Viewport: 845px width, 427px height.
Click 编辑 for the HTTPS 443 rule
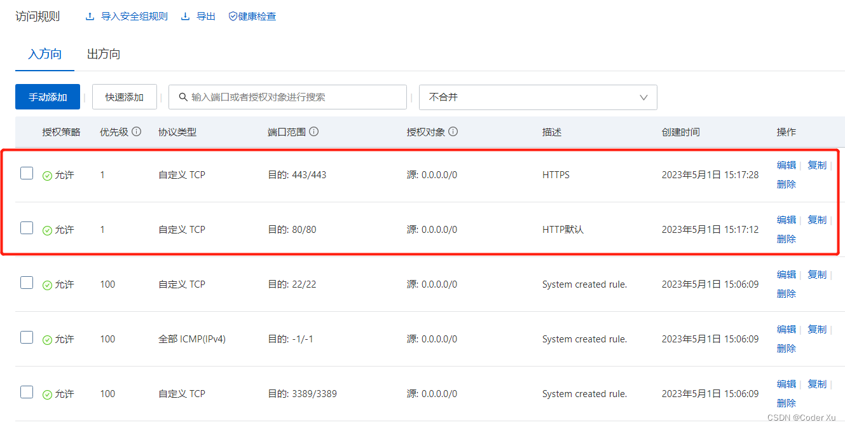coord(787,165)
